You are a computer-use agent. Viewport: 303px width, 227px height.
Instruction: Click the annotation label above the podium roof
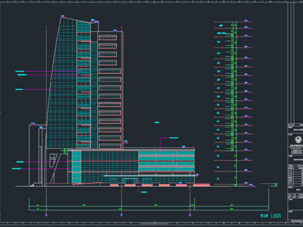174,138
